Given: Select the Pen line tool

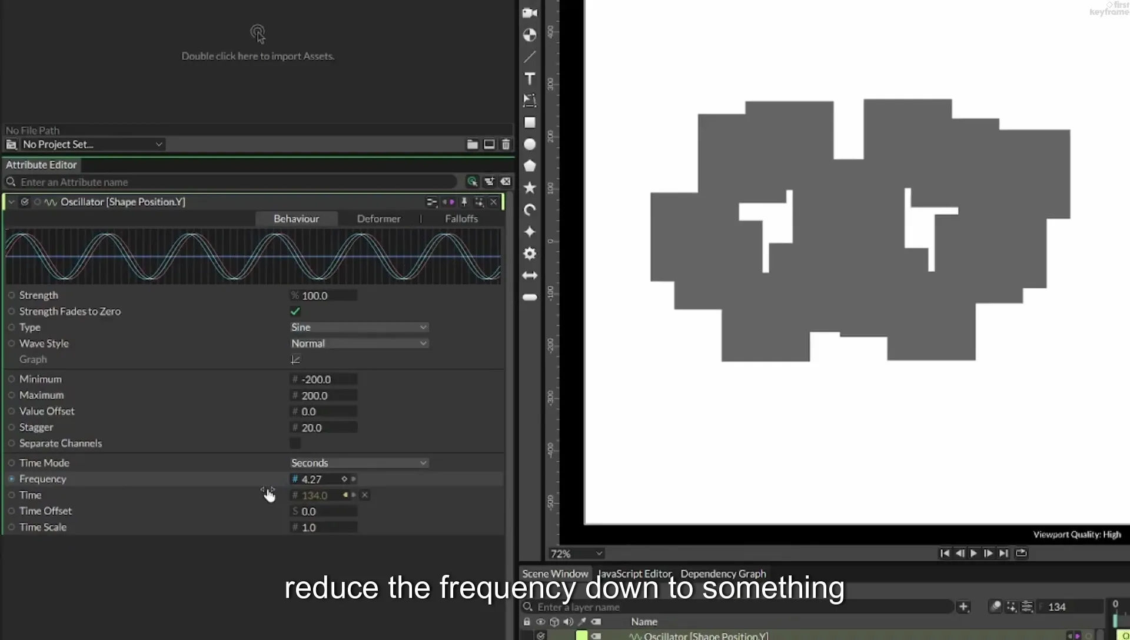Looking at the screenshot, I should pyautogui.click(x=530, y=56).
